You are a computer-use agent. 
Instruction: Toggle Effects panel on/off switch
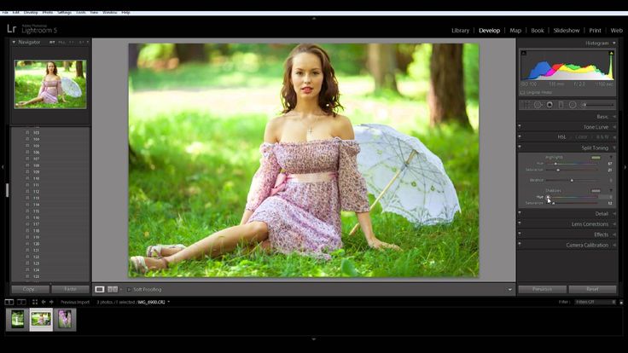coord(520,234)
